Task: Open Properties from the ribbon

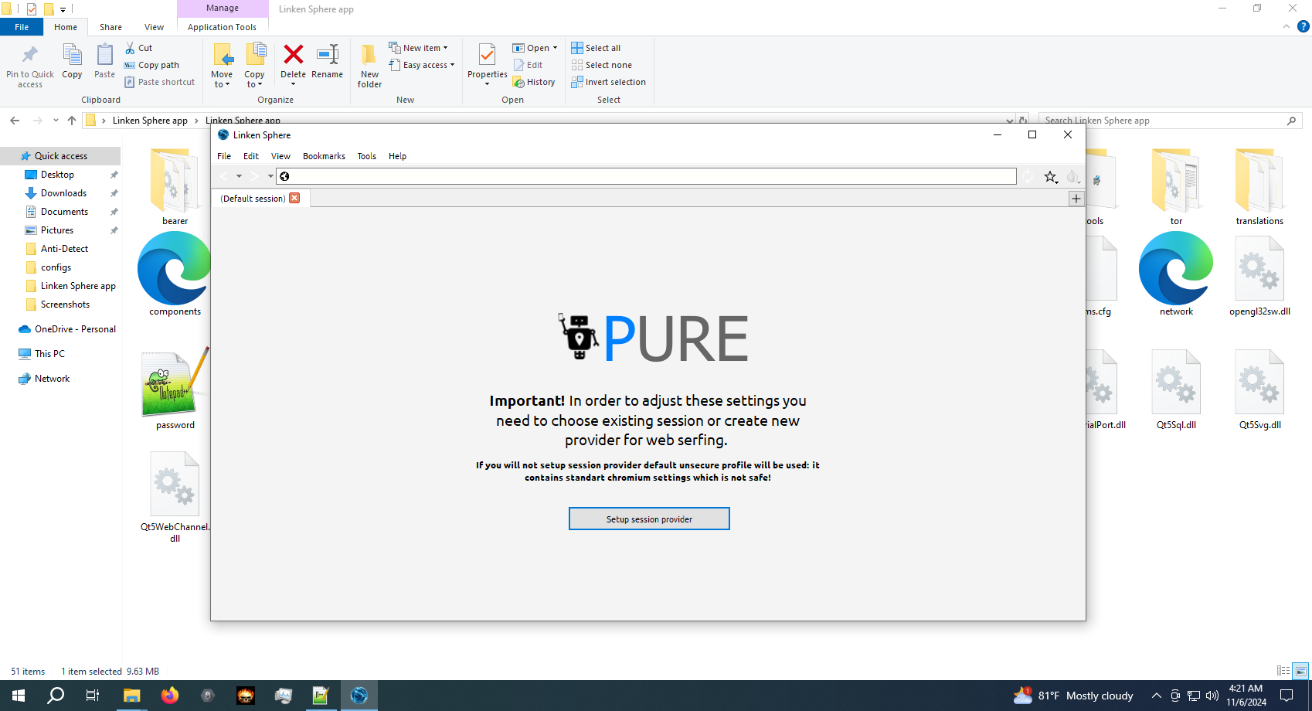Action: pos(487,62)
